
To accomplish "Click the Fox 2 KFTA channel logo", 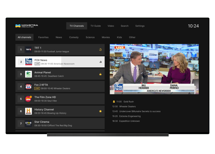I will coord(29,87).
